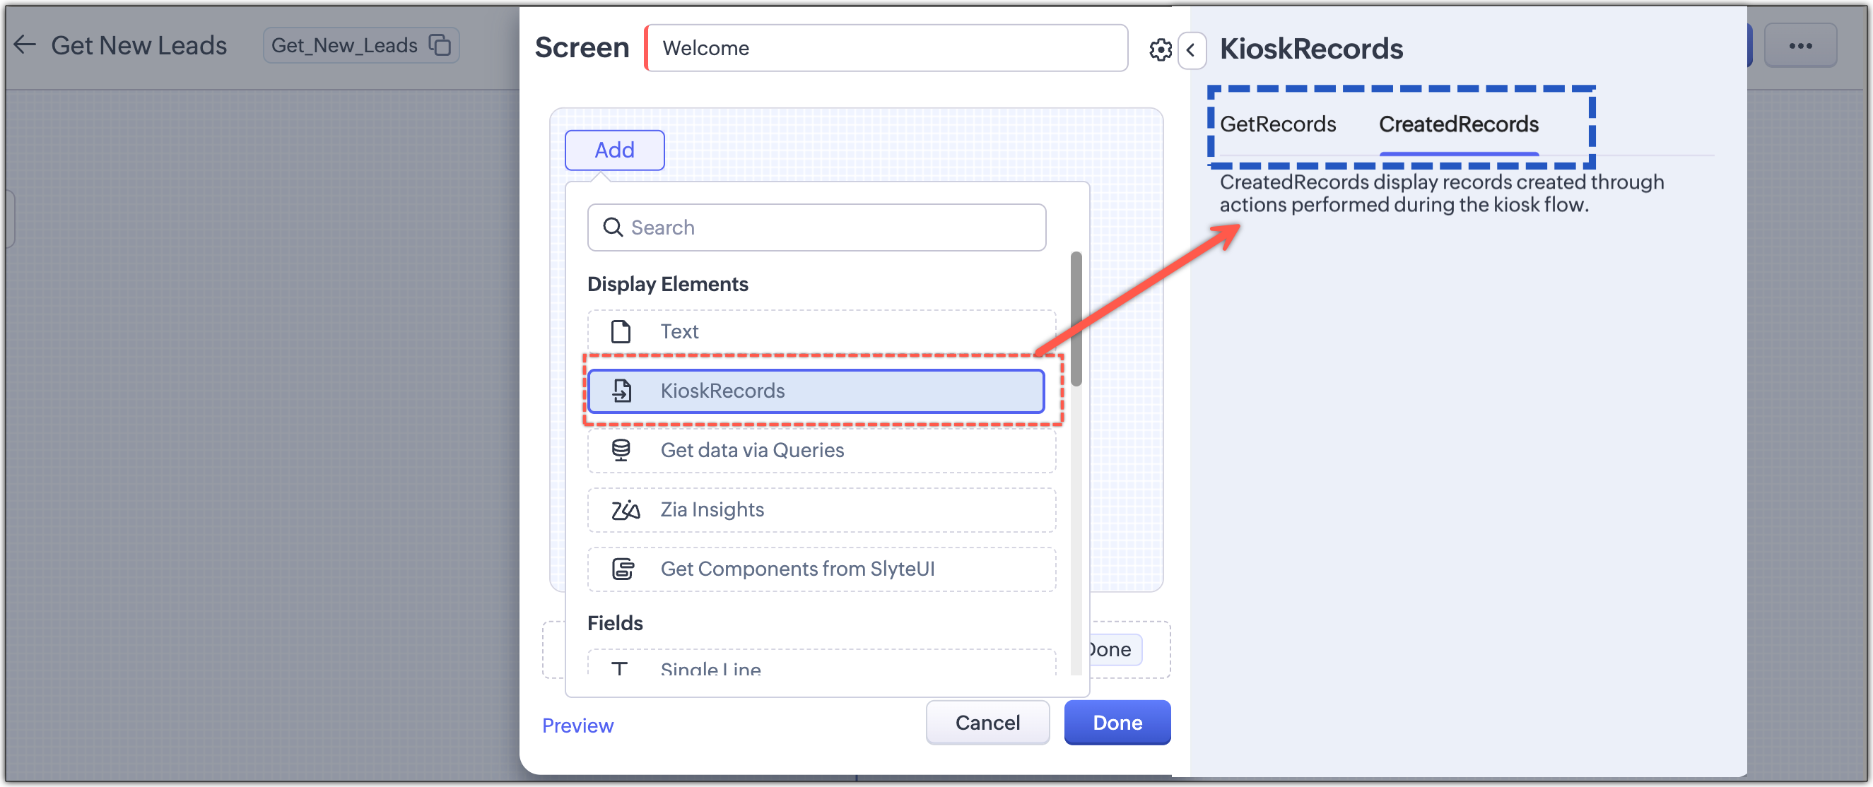Open screen settings gear icon

tap(1160, 49)
